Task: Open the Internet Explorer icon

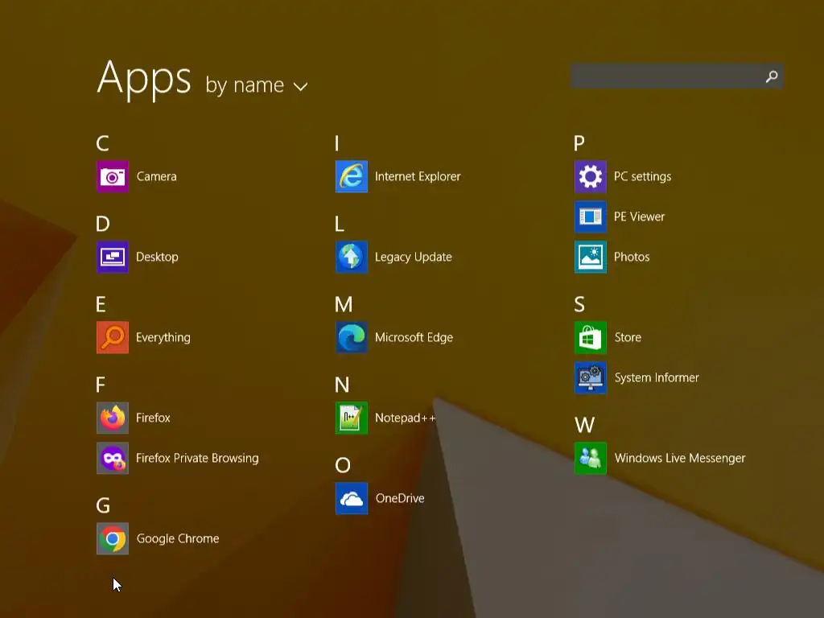Action: (x=352, y=176)
